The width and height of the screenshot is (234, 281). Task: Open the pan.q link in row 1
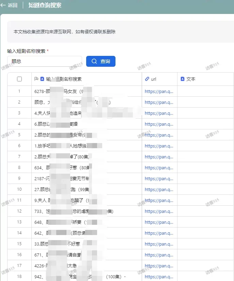click(159, 91)
